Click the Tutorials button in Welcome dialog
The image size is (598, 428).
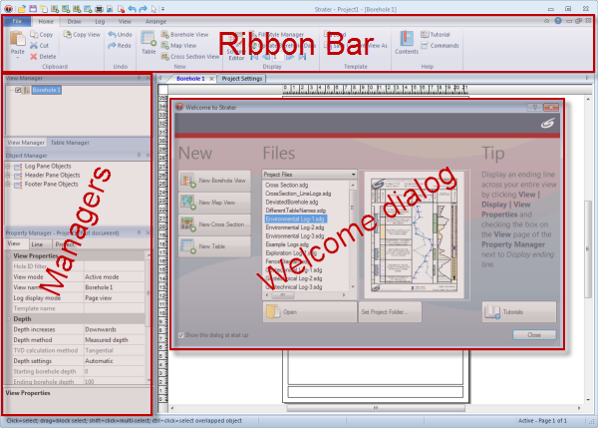pos(519,312)
